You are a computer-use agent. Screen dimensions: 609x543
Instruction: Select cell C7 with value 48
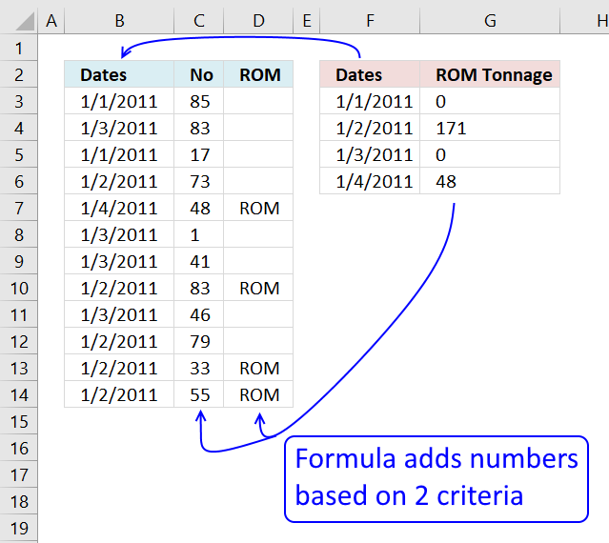(x=199, y=208)
